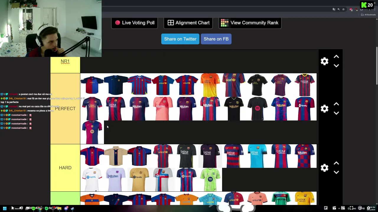The image size is (378, 212).
Task: Open settings gear for the NR1 tier
Action: pos(325,61)
